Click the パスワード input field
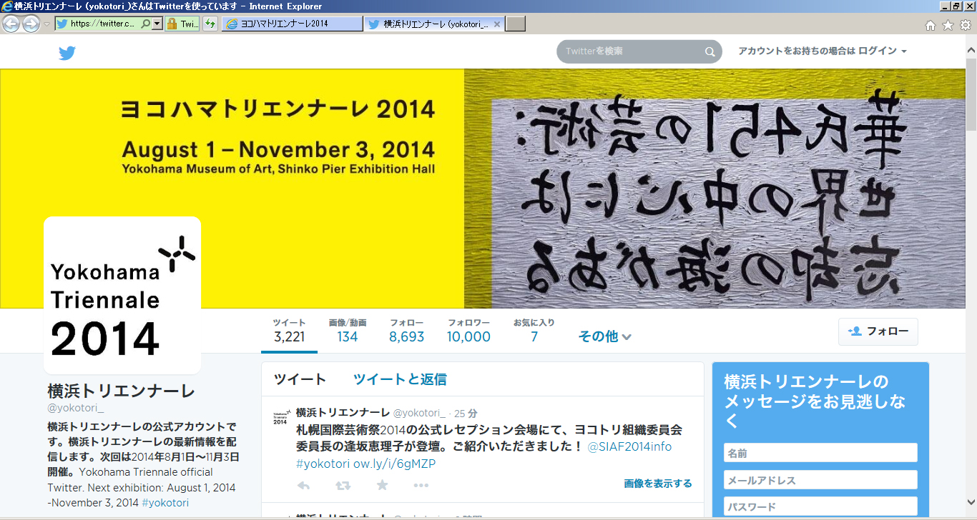 (x=820, y=506)
